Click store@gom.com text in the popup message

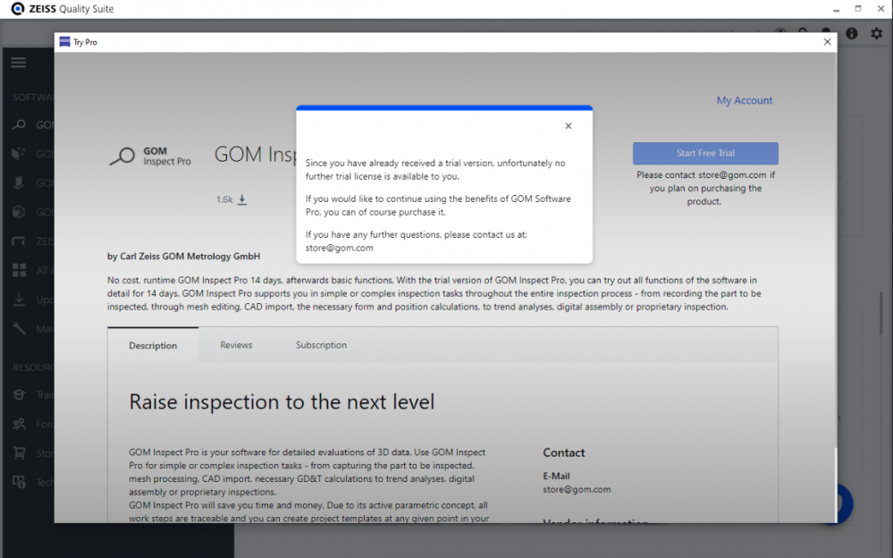pyautogui.click(x=339, y=248)
